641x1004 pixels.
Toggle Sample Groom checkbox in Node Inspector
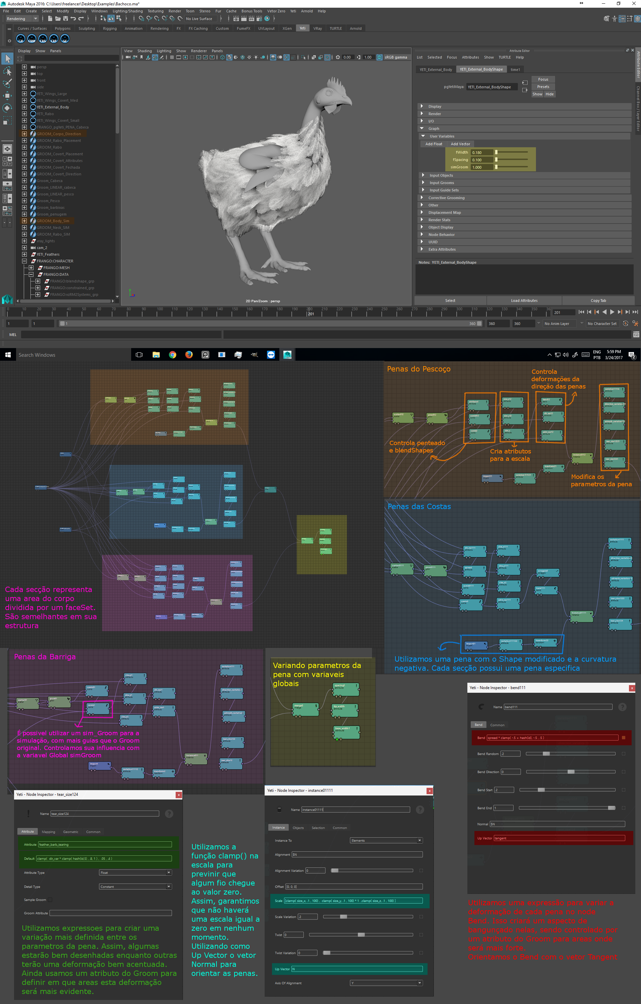pos(50,900)
